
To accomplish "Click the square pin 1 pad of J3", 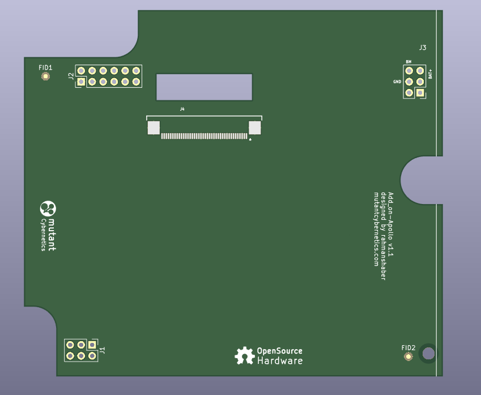I will [420, 93].
